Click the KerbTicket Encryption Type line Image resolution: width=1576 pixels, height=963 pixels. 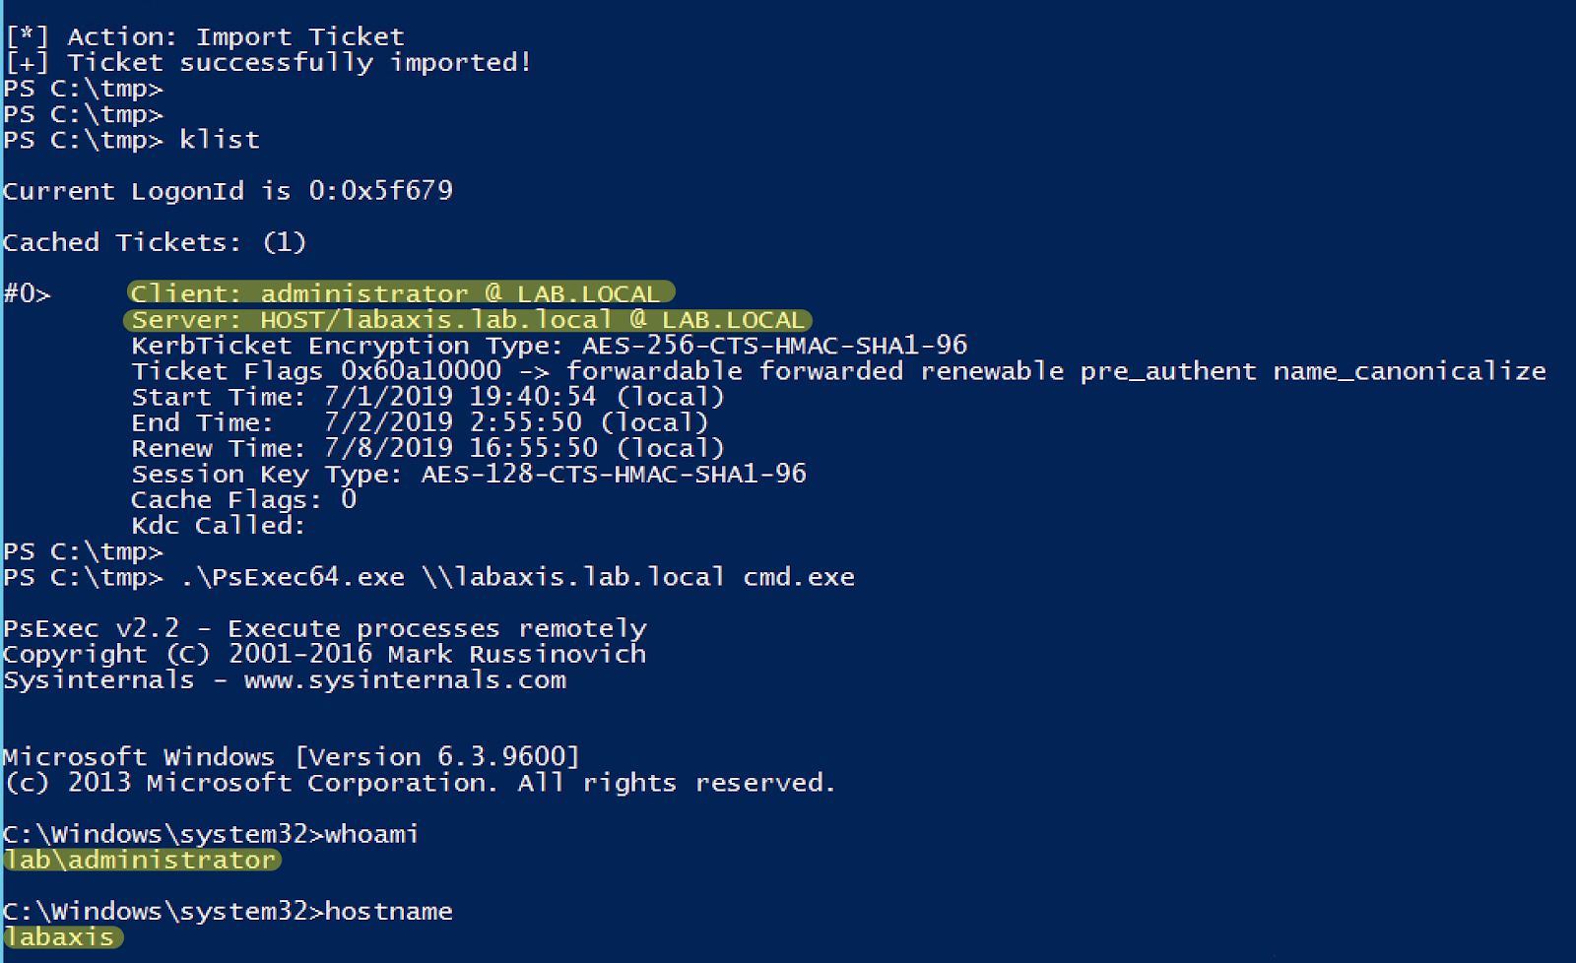point(550,346)
